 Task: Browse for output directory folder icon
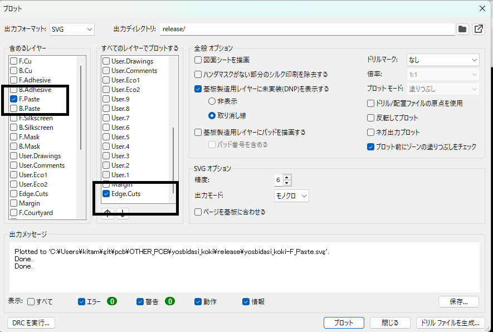click(462, 29)
